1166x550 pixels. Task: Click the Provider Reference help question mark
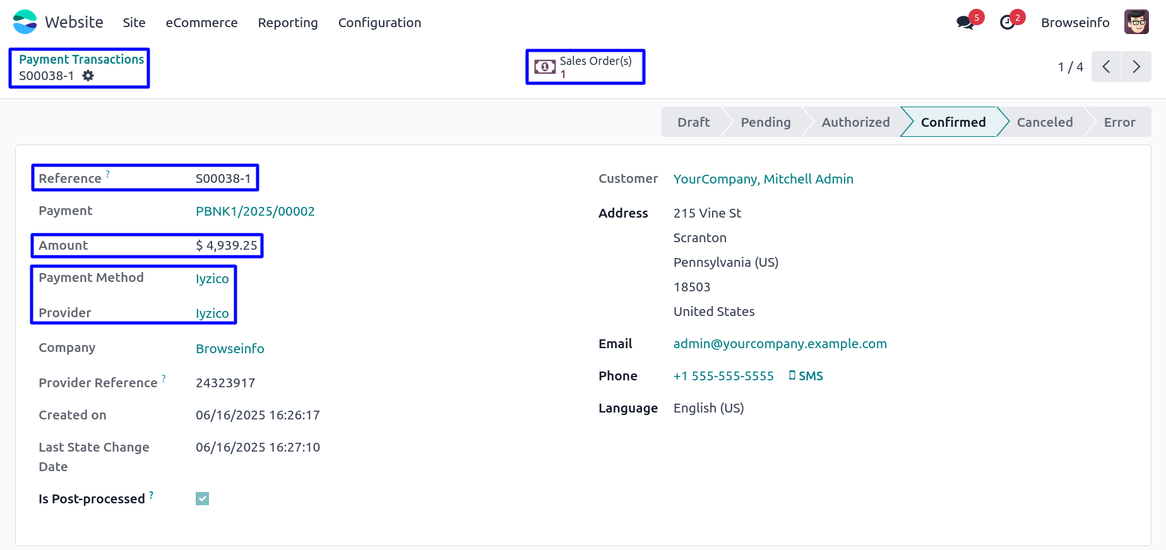[x=164, y=378]
